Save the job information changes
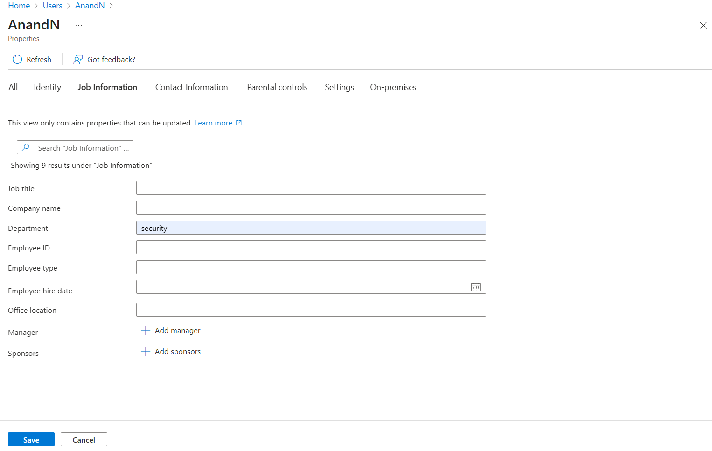 tap(31, 439)
